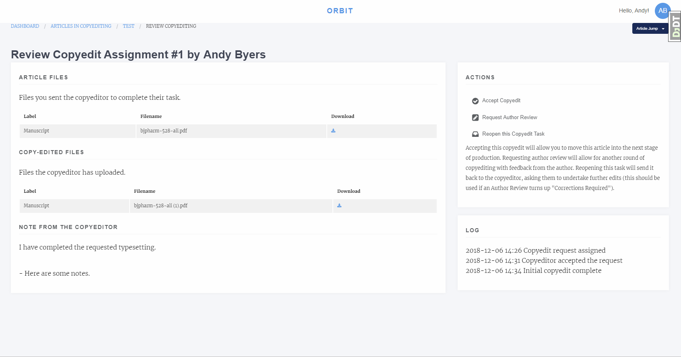
Task: Click the Reopen Copyedit Task inbox icon
Action: (x=475, y=134)
